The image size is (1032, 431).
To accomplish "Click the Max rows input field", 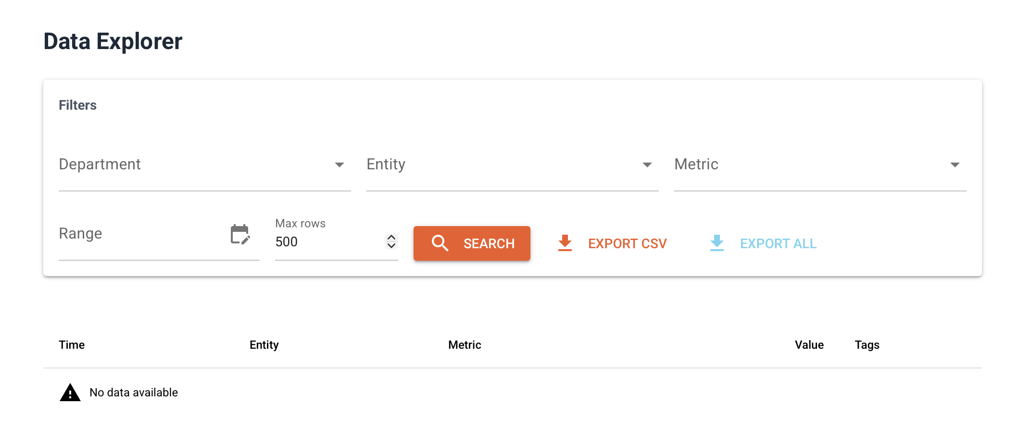I will click(x=317, y=242).
